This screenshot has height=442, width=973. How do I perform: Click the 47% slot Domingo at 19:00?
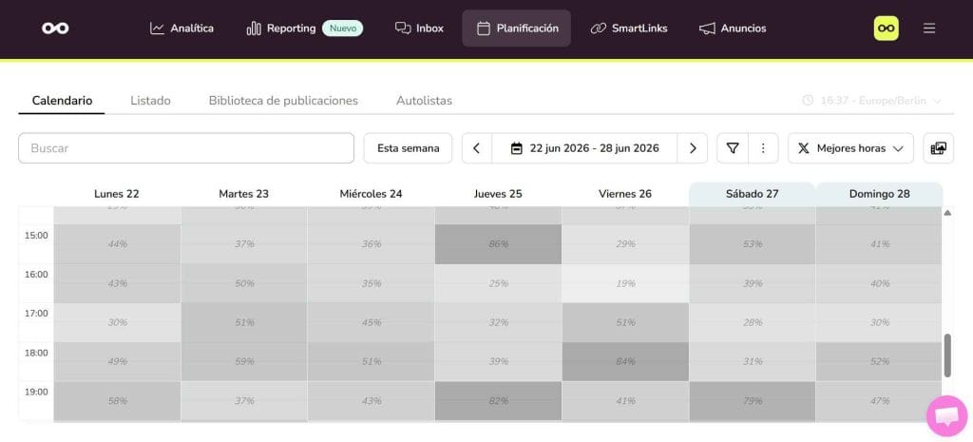[879, 401]
